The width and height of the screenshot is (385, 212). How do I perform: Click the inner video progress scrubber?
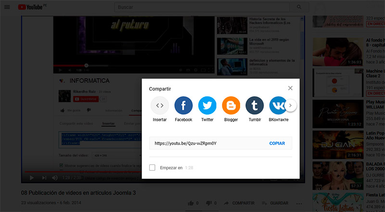click(86, 66)
